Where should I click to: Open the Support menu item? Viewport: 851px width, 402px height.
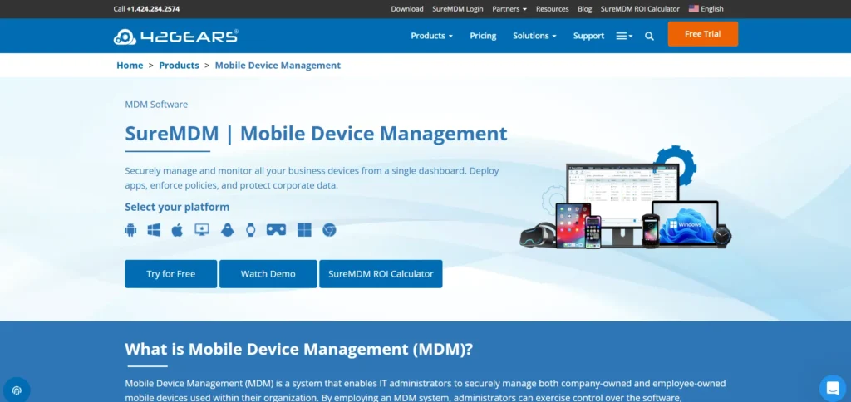click(588, 36)
